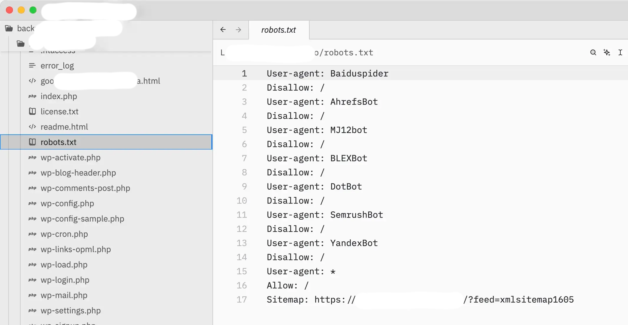Click the 'User-agent: DotBot' line
Screen dimensions: 628x325
[314, 187]
